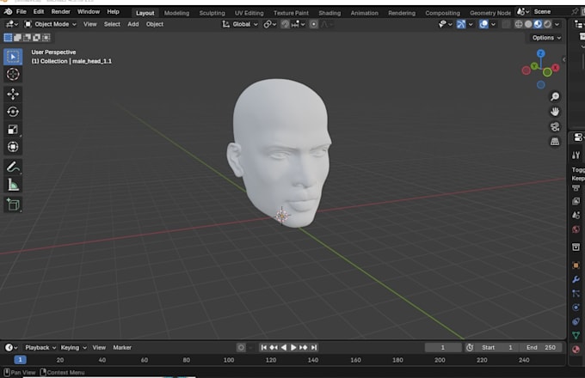Image resolution: width=585 pixels, height=378 pixels.
Task: Click the current frame marker 1 on timeline
Action: (20, 360)
